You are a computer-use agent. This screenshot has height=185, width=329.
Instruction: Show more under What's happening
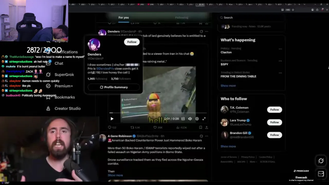click(228, 86)
